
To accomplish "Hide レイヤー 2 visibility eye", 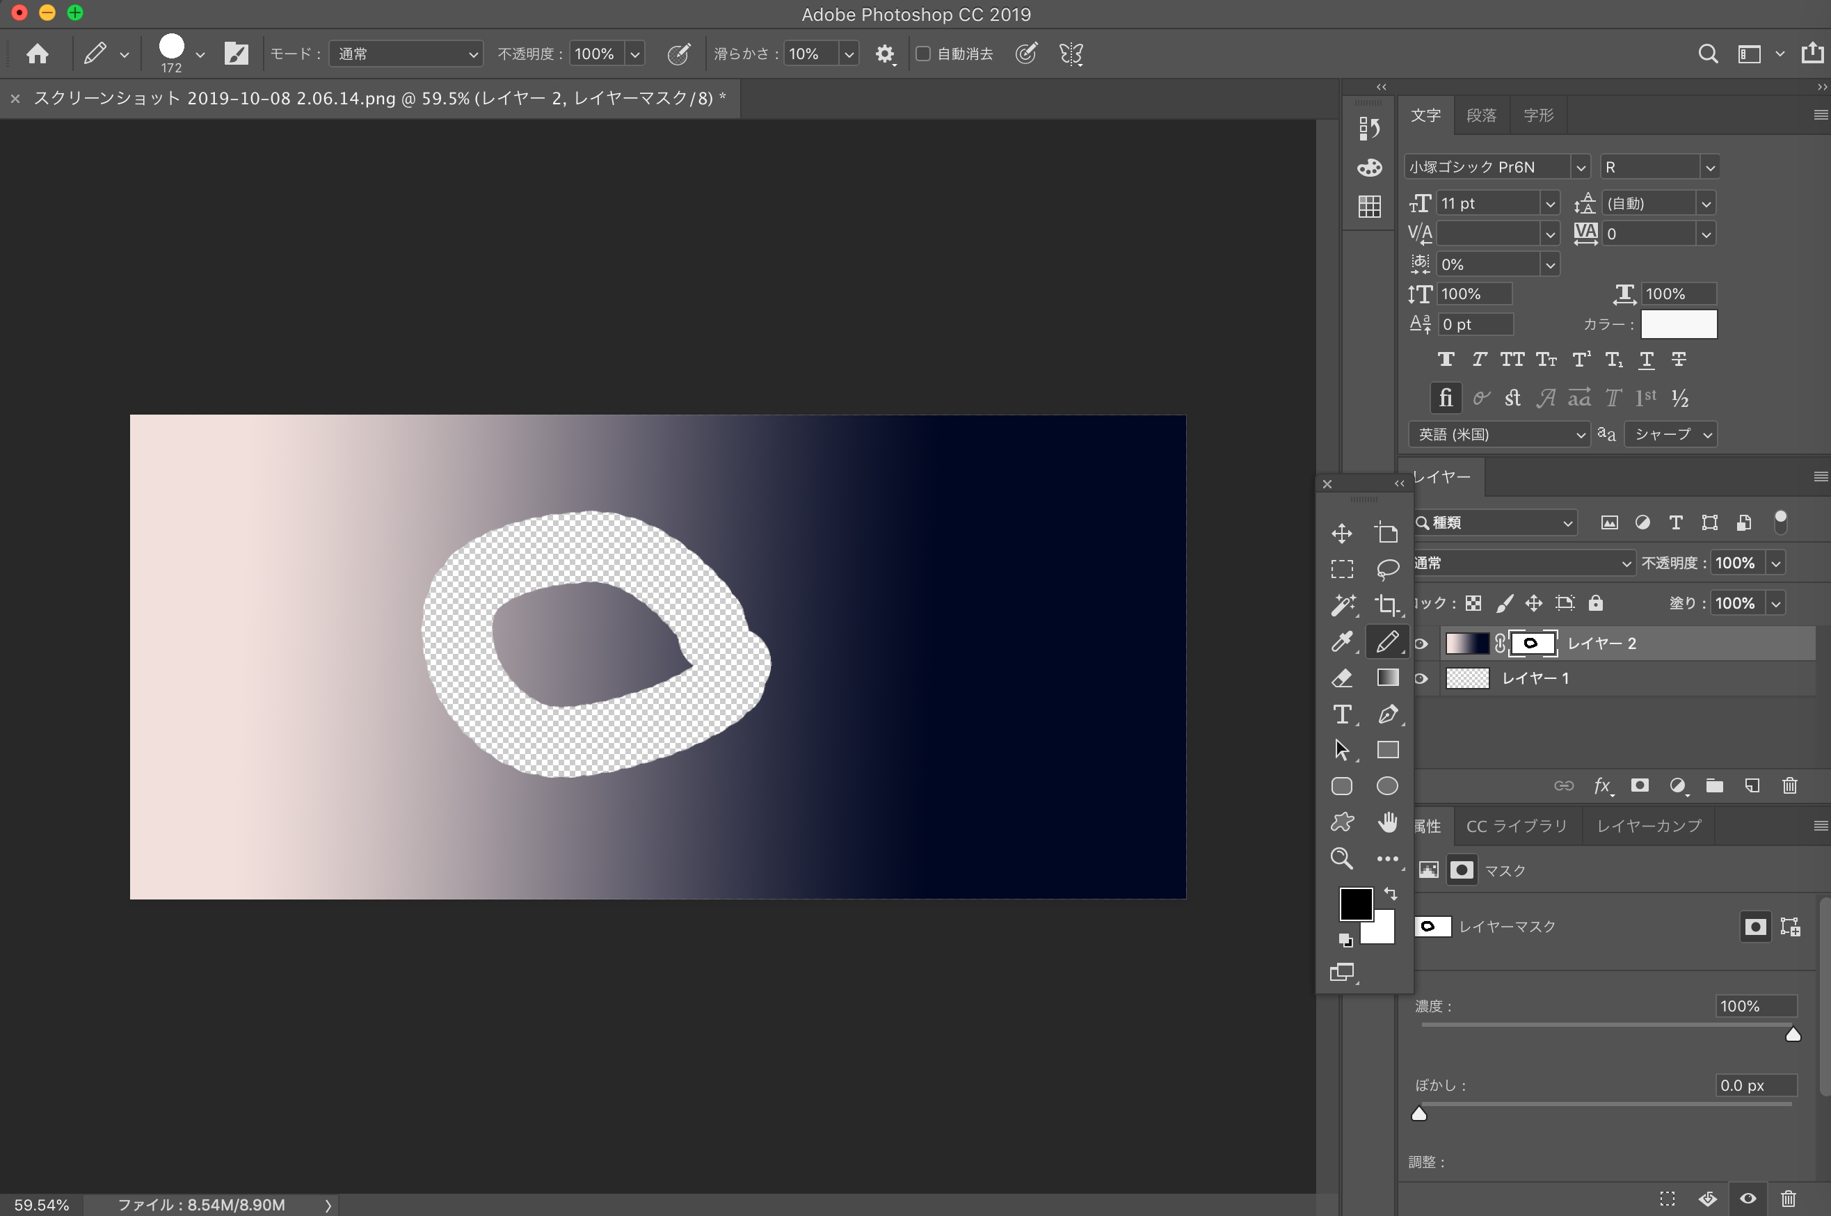I will [1421, 643].
